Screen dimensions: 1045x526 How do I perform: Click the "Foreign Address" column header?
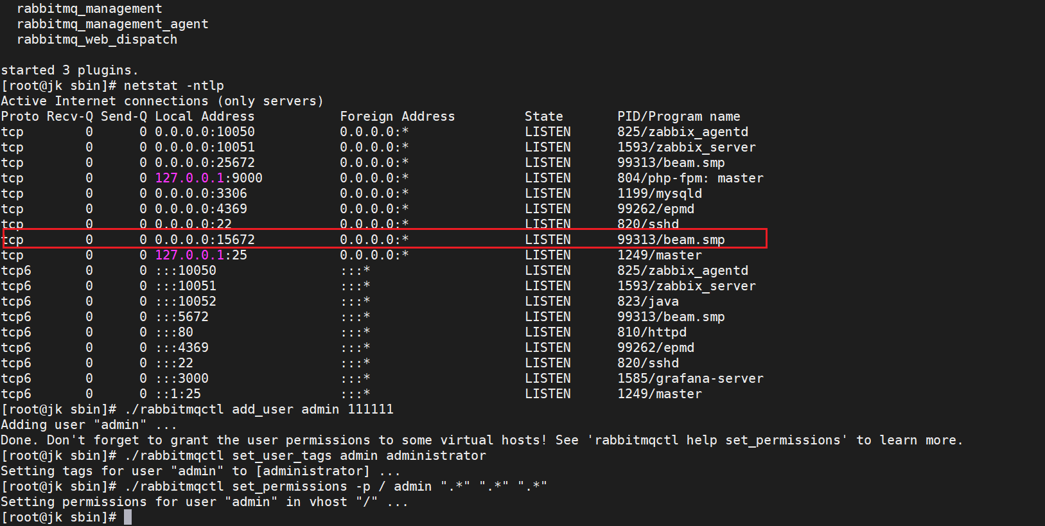tap(397, 116)
